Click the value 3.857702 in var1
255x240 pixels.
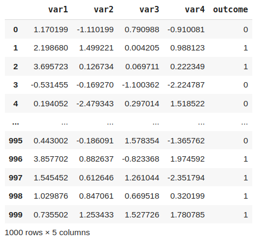click(51, 159)
